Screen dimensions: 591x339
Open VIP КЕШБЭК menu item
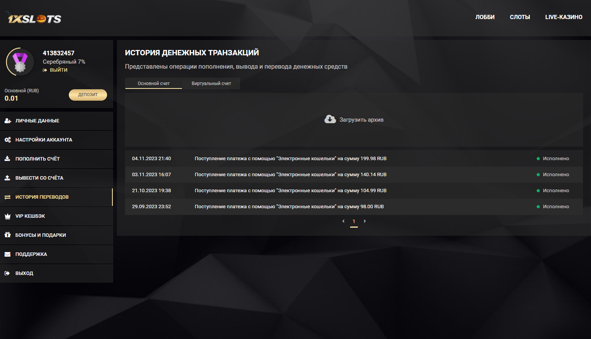[x=57, y=216]
